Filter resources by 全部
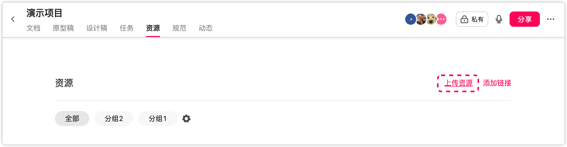The height and width of the screenshot is (147, 567). coord(72,118)
